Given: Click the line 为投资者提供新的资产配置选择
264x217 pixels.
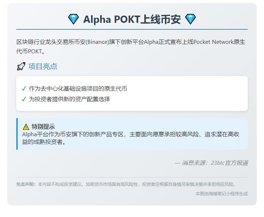Looking at the screenshot, I should tap(69, 99).
